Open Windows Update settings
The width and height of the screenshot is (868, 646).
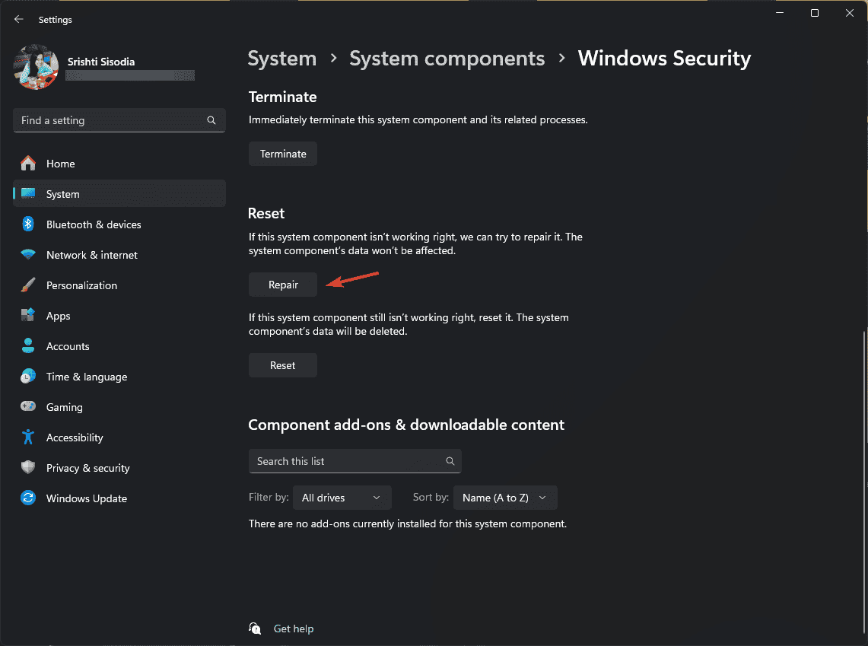pos(119,498)
